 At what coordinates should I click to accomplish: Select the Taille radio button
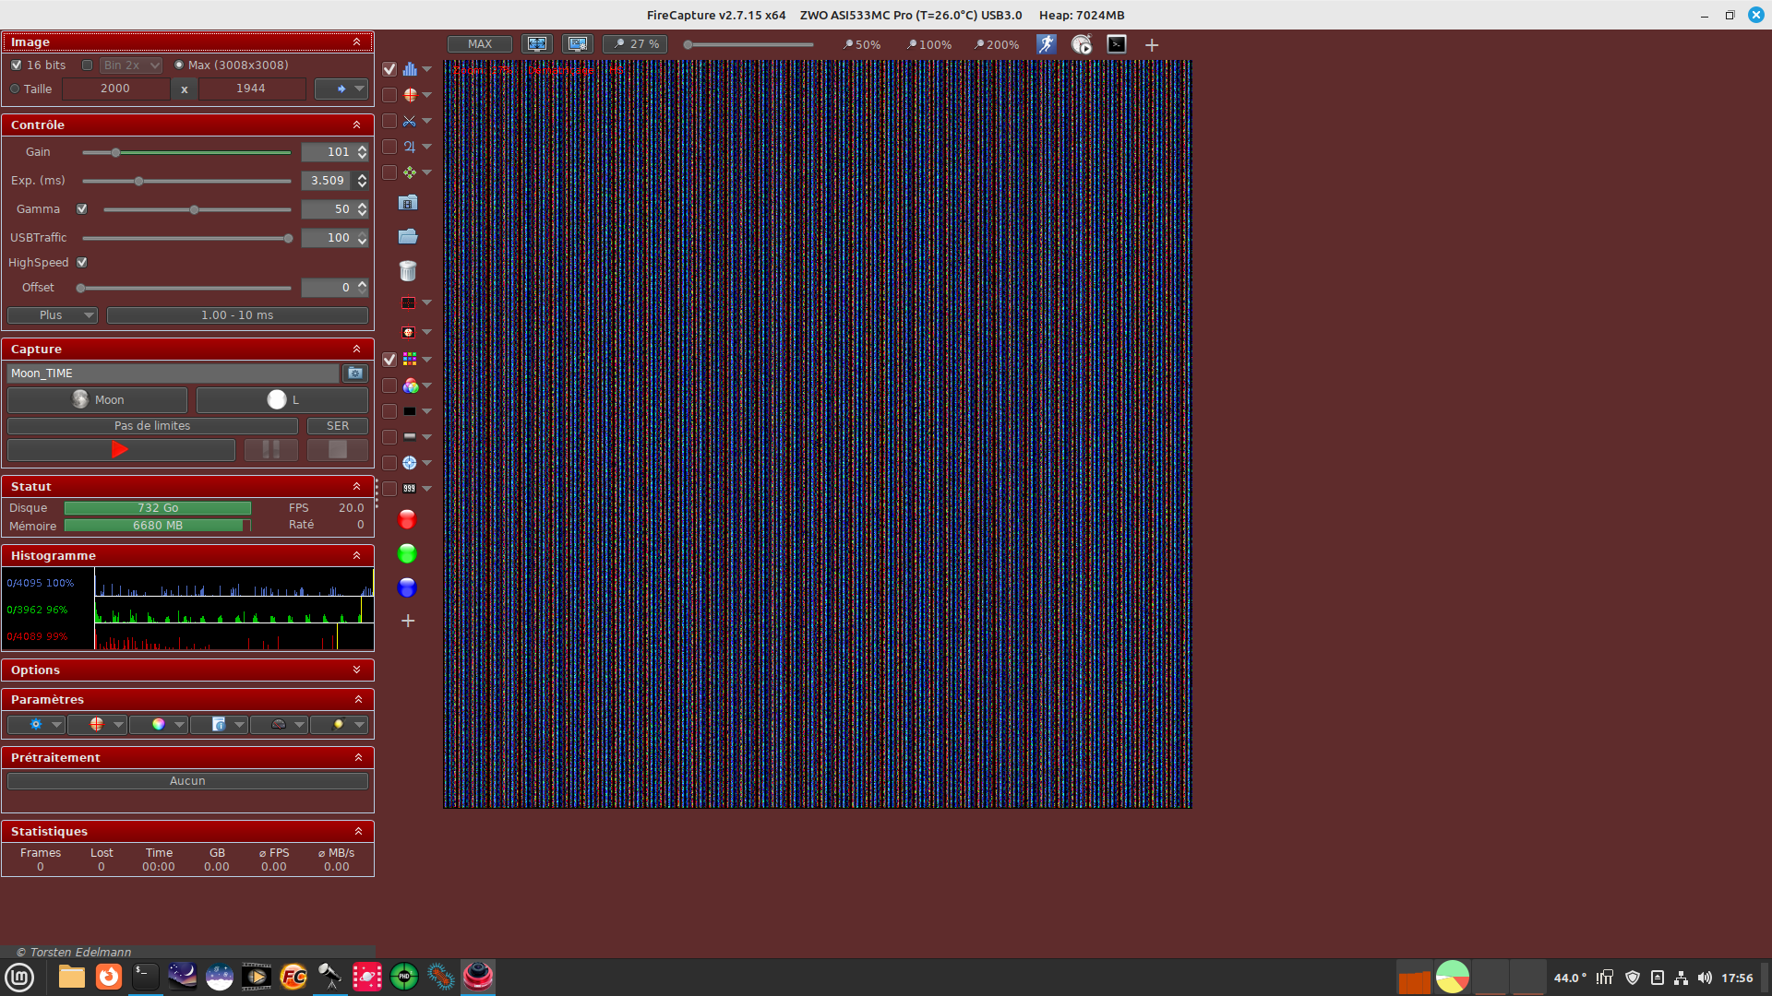coord(15,89)
